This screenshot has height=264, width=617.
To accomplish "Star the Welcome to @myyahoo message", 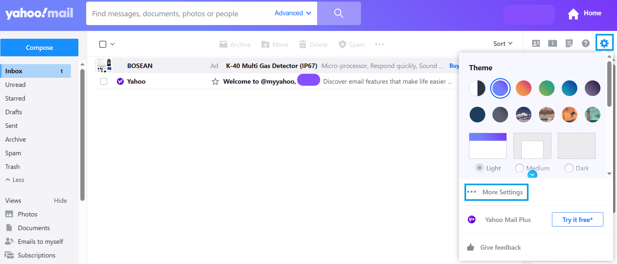I will click(x=215, y=81).
